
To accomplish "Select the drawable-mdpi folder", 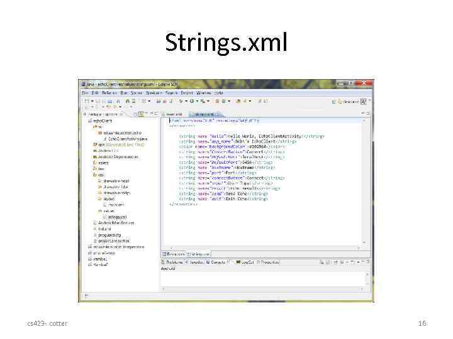I will [115, 193].
